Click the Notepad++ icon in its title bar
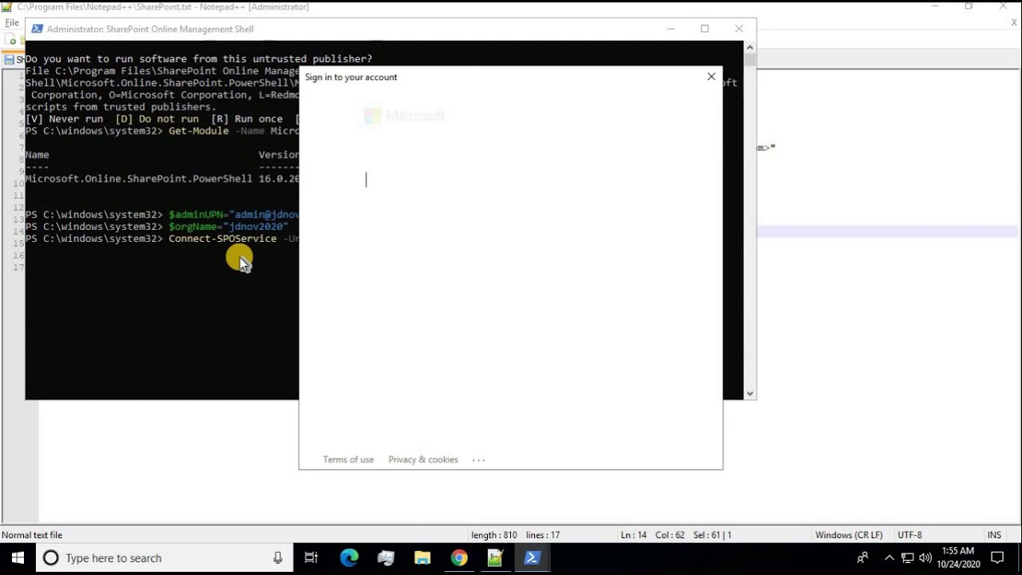Image resolution: width=1022 pixels, height=575 pixels. (7, 7)
